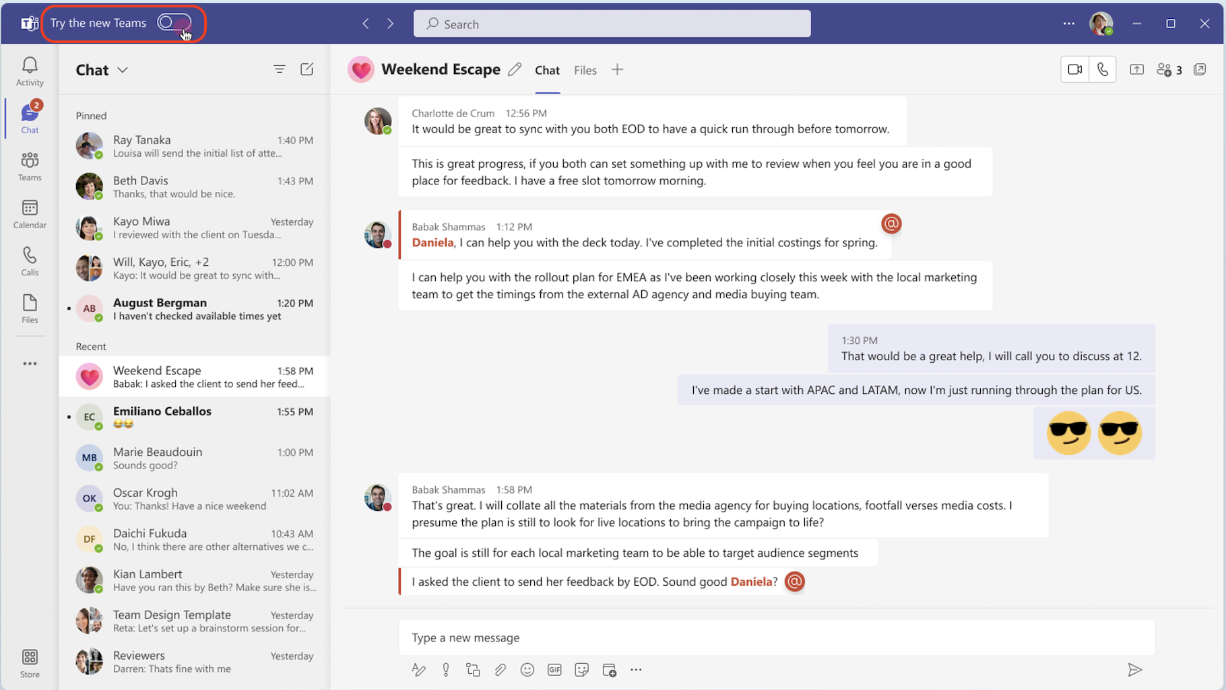The width and height of the screenshot is (1226, 690).
Task: Pop out the chat window
Action: point(1200,69)
